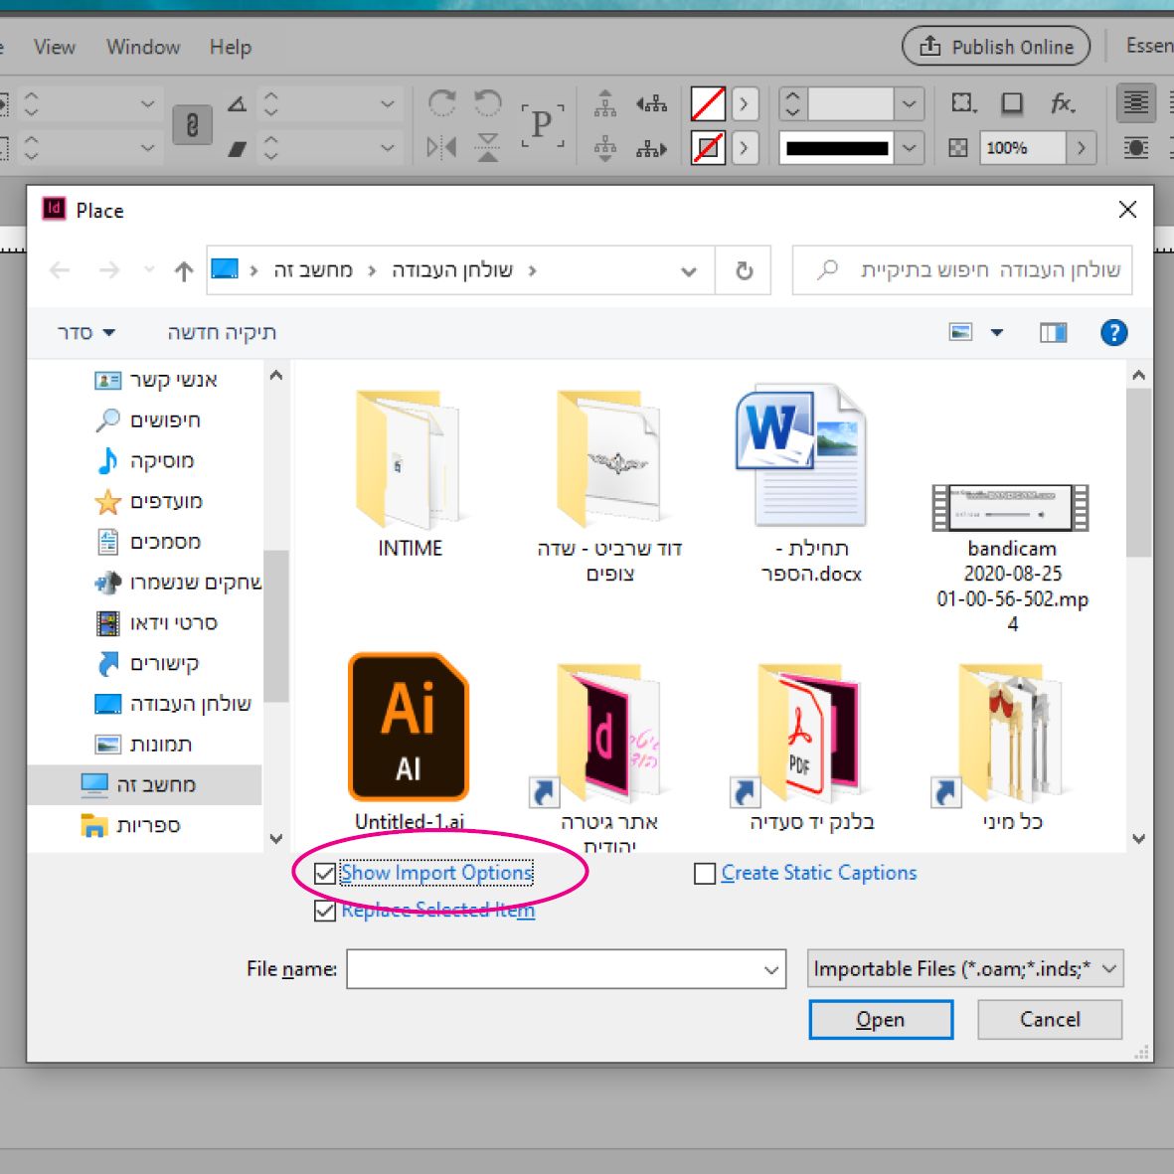Toggle the constrain proportions link icon
This screenshot has height=1174, width=1174.
pyautogui.click(x=193, y=124)
